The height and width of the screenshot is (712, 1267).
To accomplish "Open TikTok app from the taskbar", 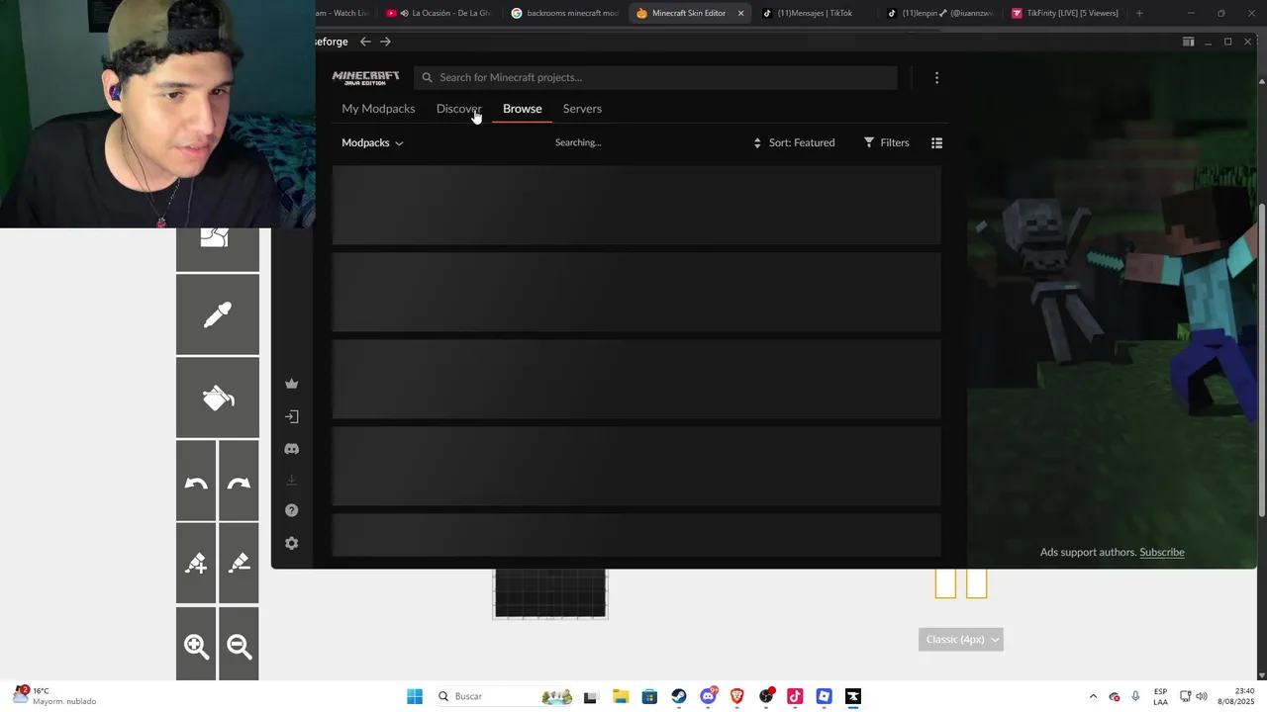I will (x=795, y=696).
